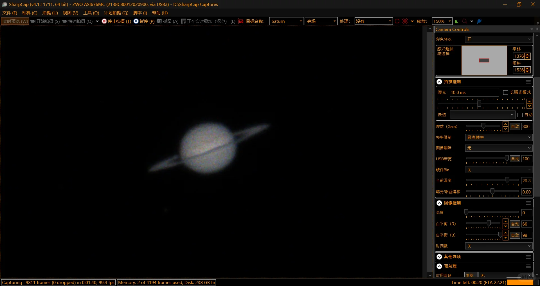Screen dimensions: 540x286
Task: Click the SharpCap application icon in title bar
Action: [x=4, y=4]
